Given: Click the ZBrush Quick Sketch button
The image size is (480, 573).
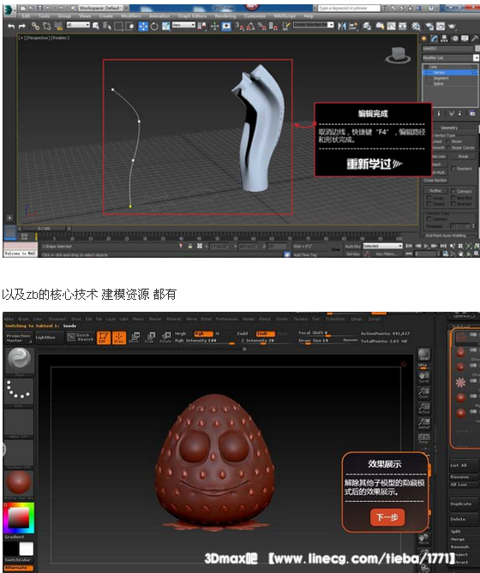Looking at the screenshot, I should (81, 337).
